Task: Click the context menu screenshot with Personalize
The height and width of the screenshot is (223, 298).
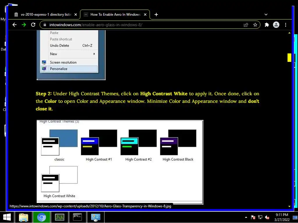Action: [71, 55]
